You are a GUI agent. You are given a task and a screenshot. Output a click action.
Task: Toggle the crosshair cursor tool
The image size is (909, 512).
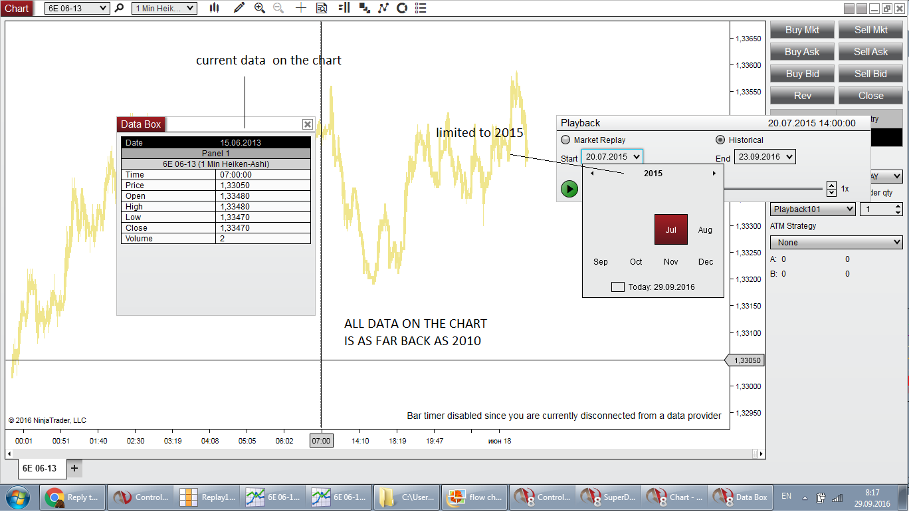click(x=301, y=8)
